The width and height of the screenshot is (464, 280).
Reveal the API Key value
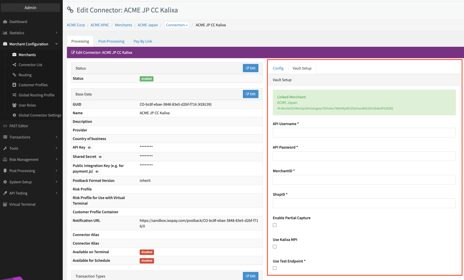(x=90, y=148)
